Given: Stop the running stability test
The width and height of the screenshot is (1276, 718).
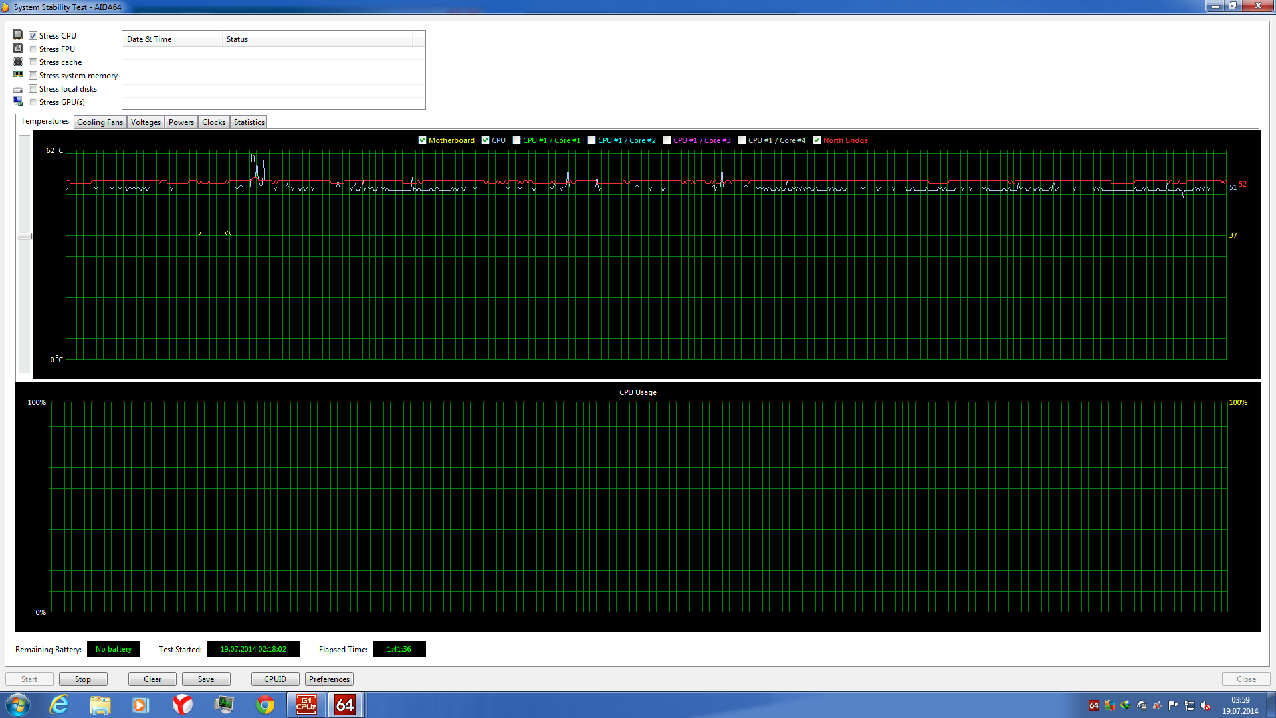Looking at the screenshot, I should click(83, 679).
